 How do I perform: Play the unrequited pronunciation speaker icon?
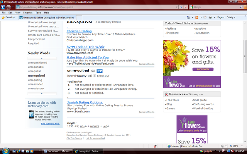coord(93,71)
